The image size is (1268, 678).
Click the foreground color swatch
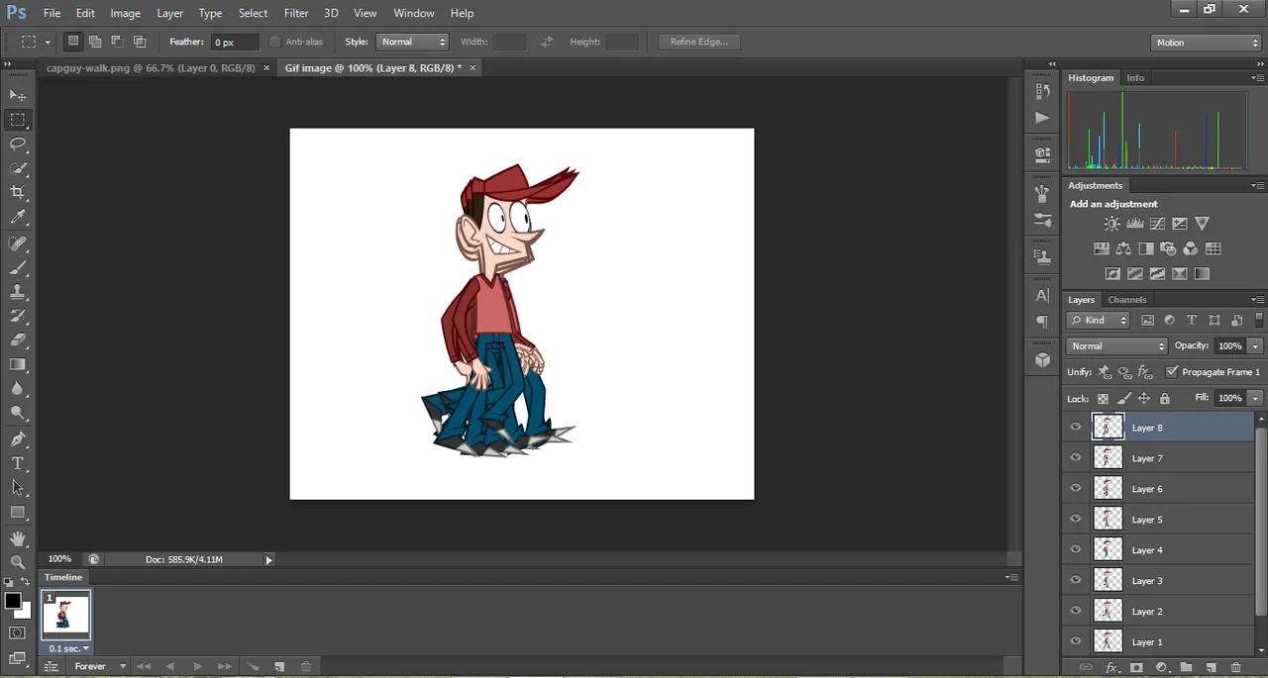(x=12, y=601)
